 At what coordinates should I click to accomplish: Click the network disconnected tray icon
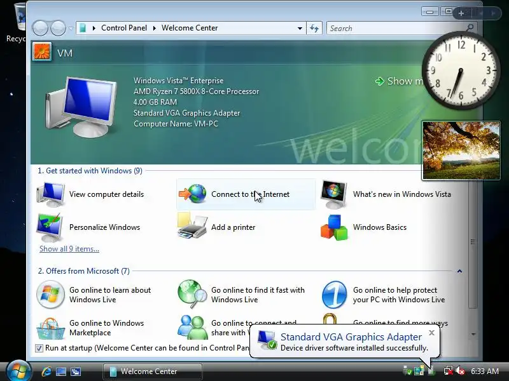point(449,371)
